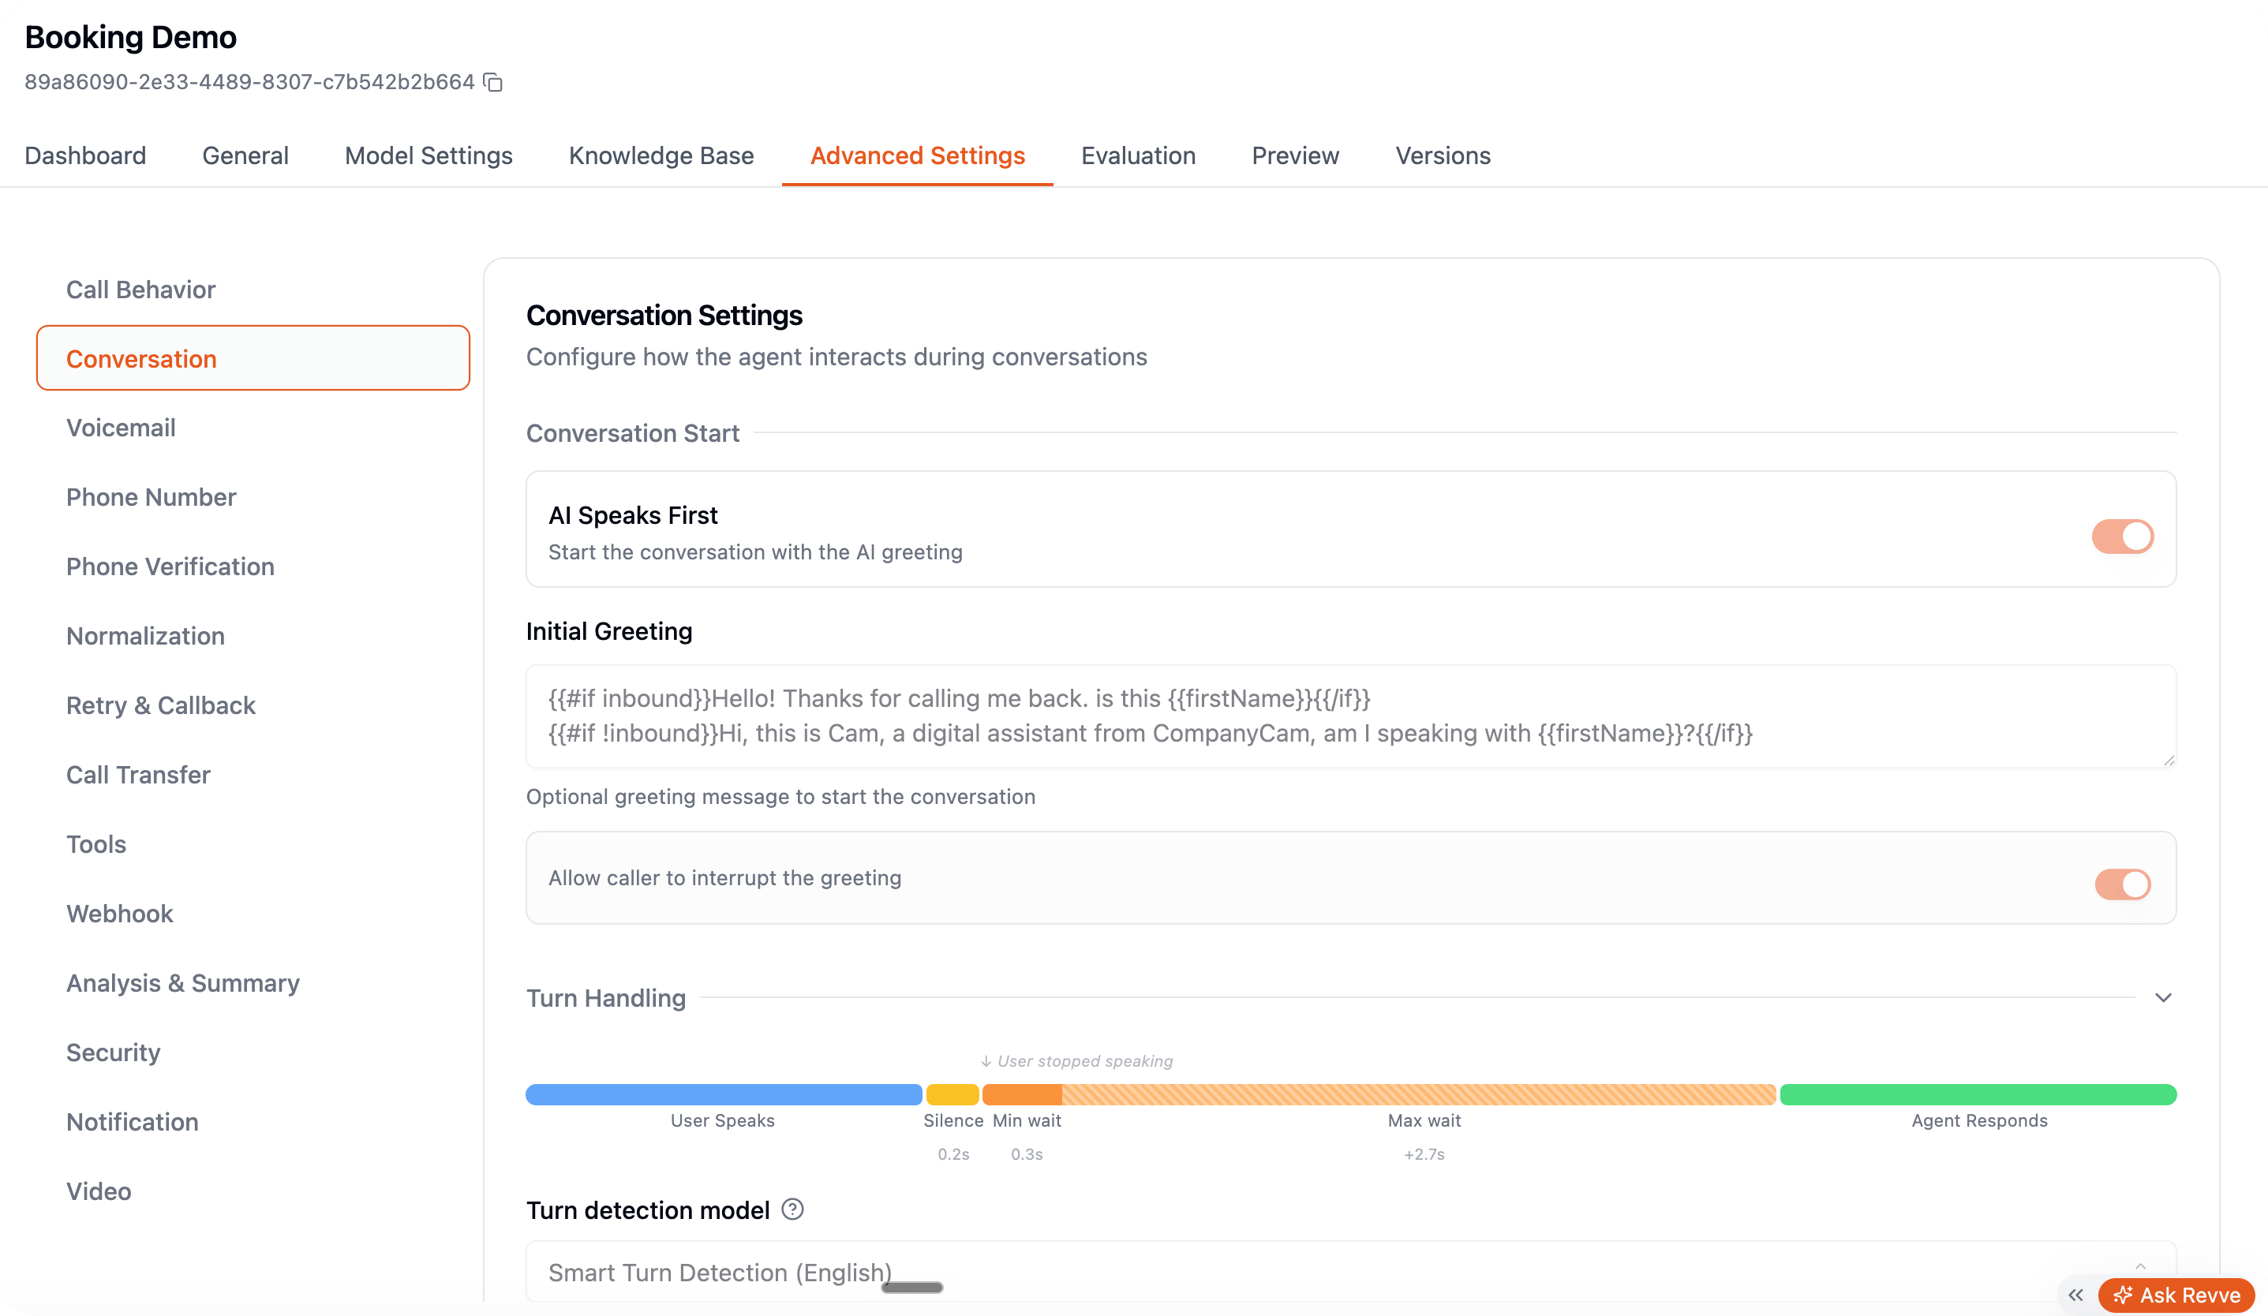Select the Advanced Settings tab

917,155
